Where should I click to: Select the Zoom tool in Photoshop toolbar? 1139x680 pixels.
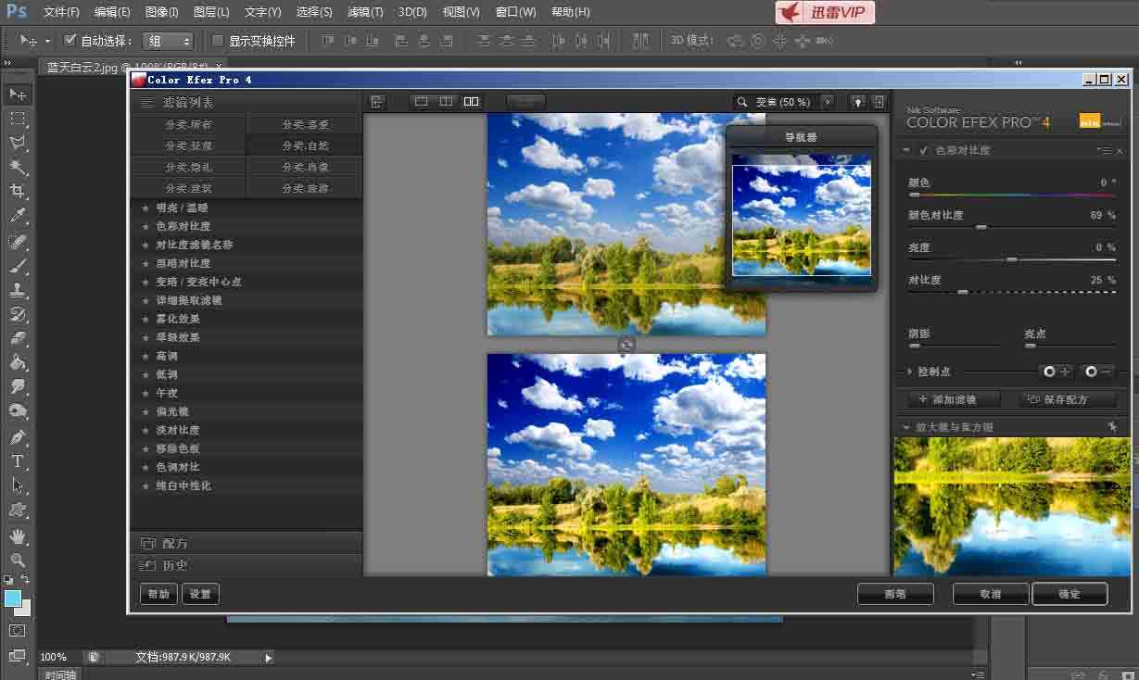click(17, 560)
